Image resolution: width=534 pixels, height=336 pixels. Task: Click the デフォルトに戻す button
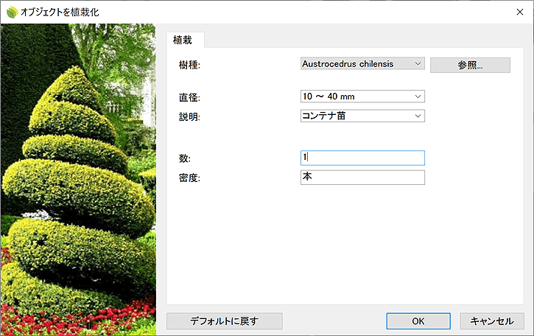(225, 321)
